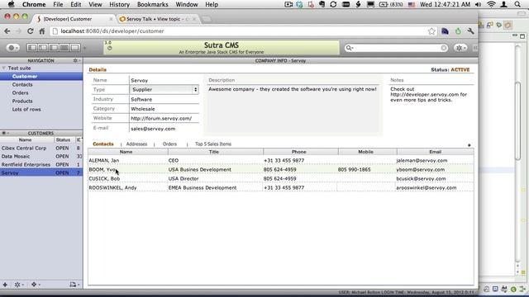The height and width of the screenshot is (297, 529).
Task: Open Wi-Fi status in menu bar
Action: tap(491, 4)
